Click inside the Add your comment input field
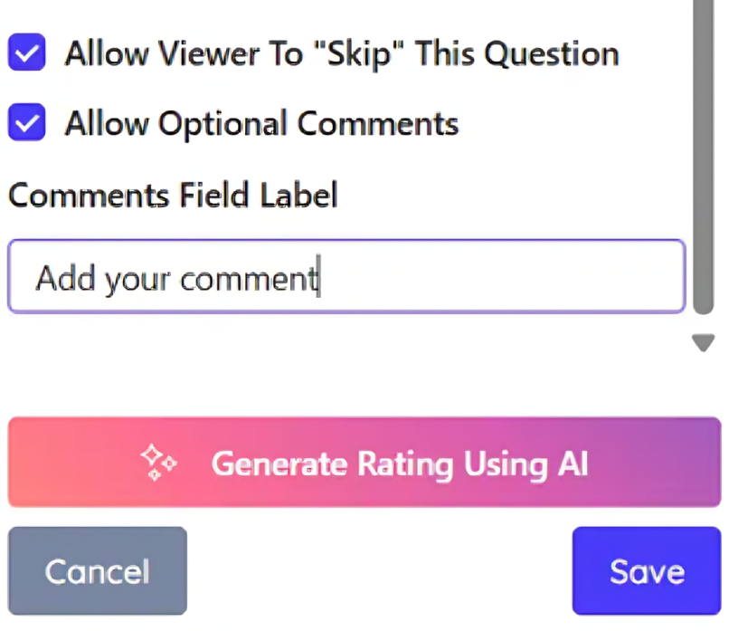 click(x=346, y=276)
